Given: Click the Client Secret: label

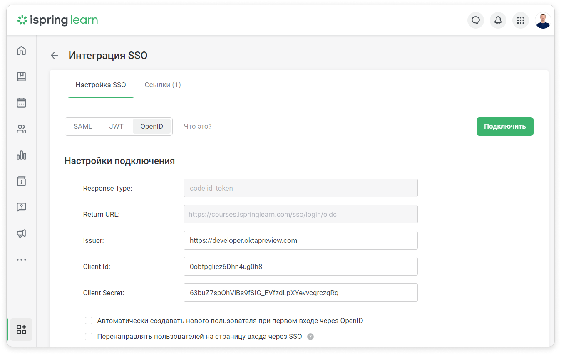Looking at the screenshot, I should click(104, 293).
